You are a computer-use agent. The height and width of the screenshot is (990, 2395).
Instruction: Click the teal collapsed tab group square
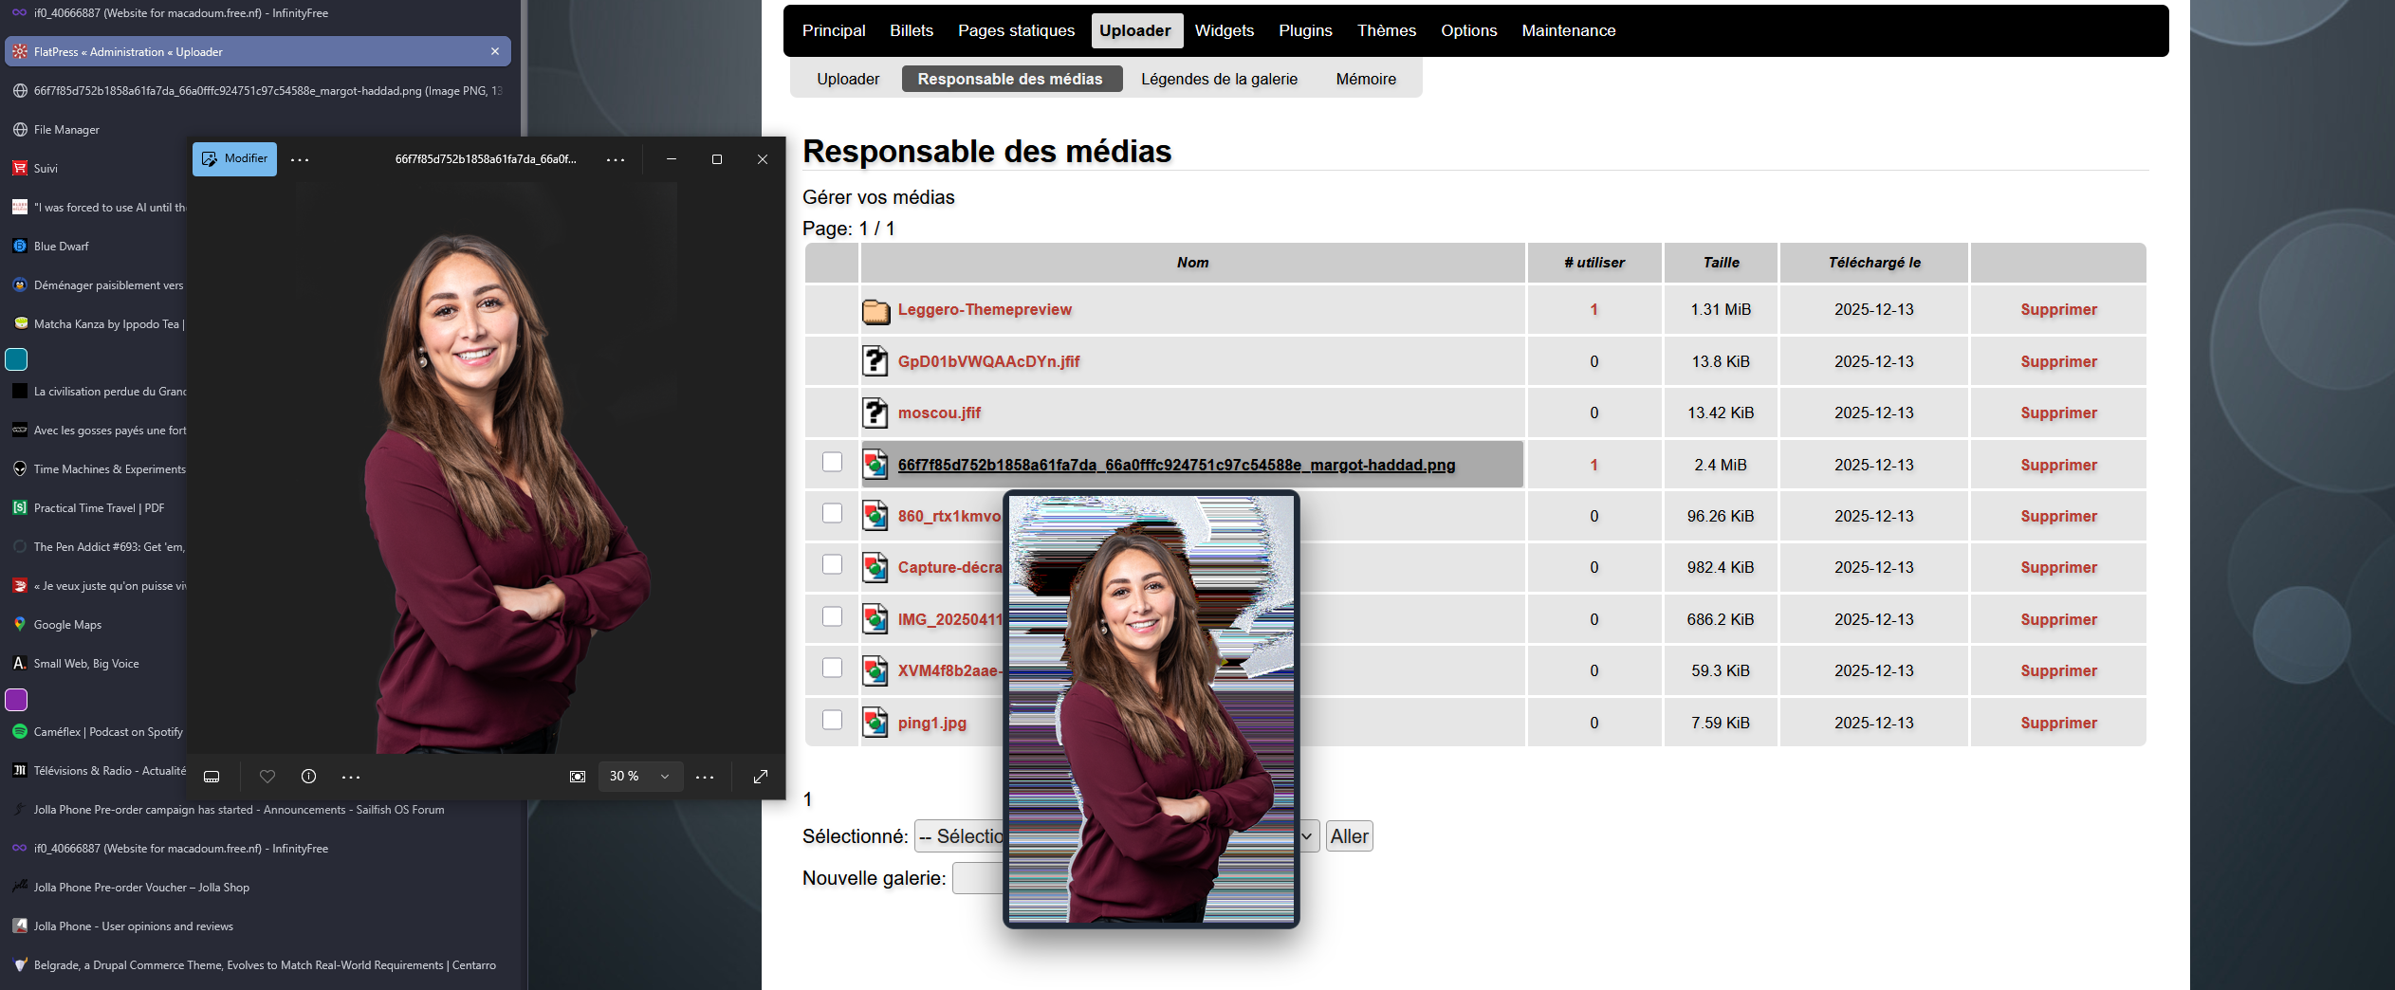click(x=16, y=359)
